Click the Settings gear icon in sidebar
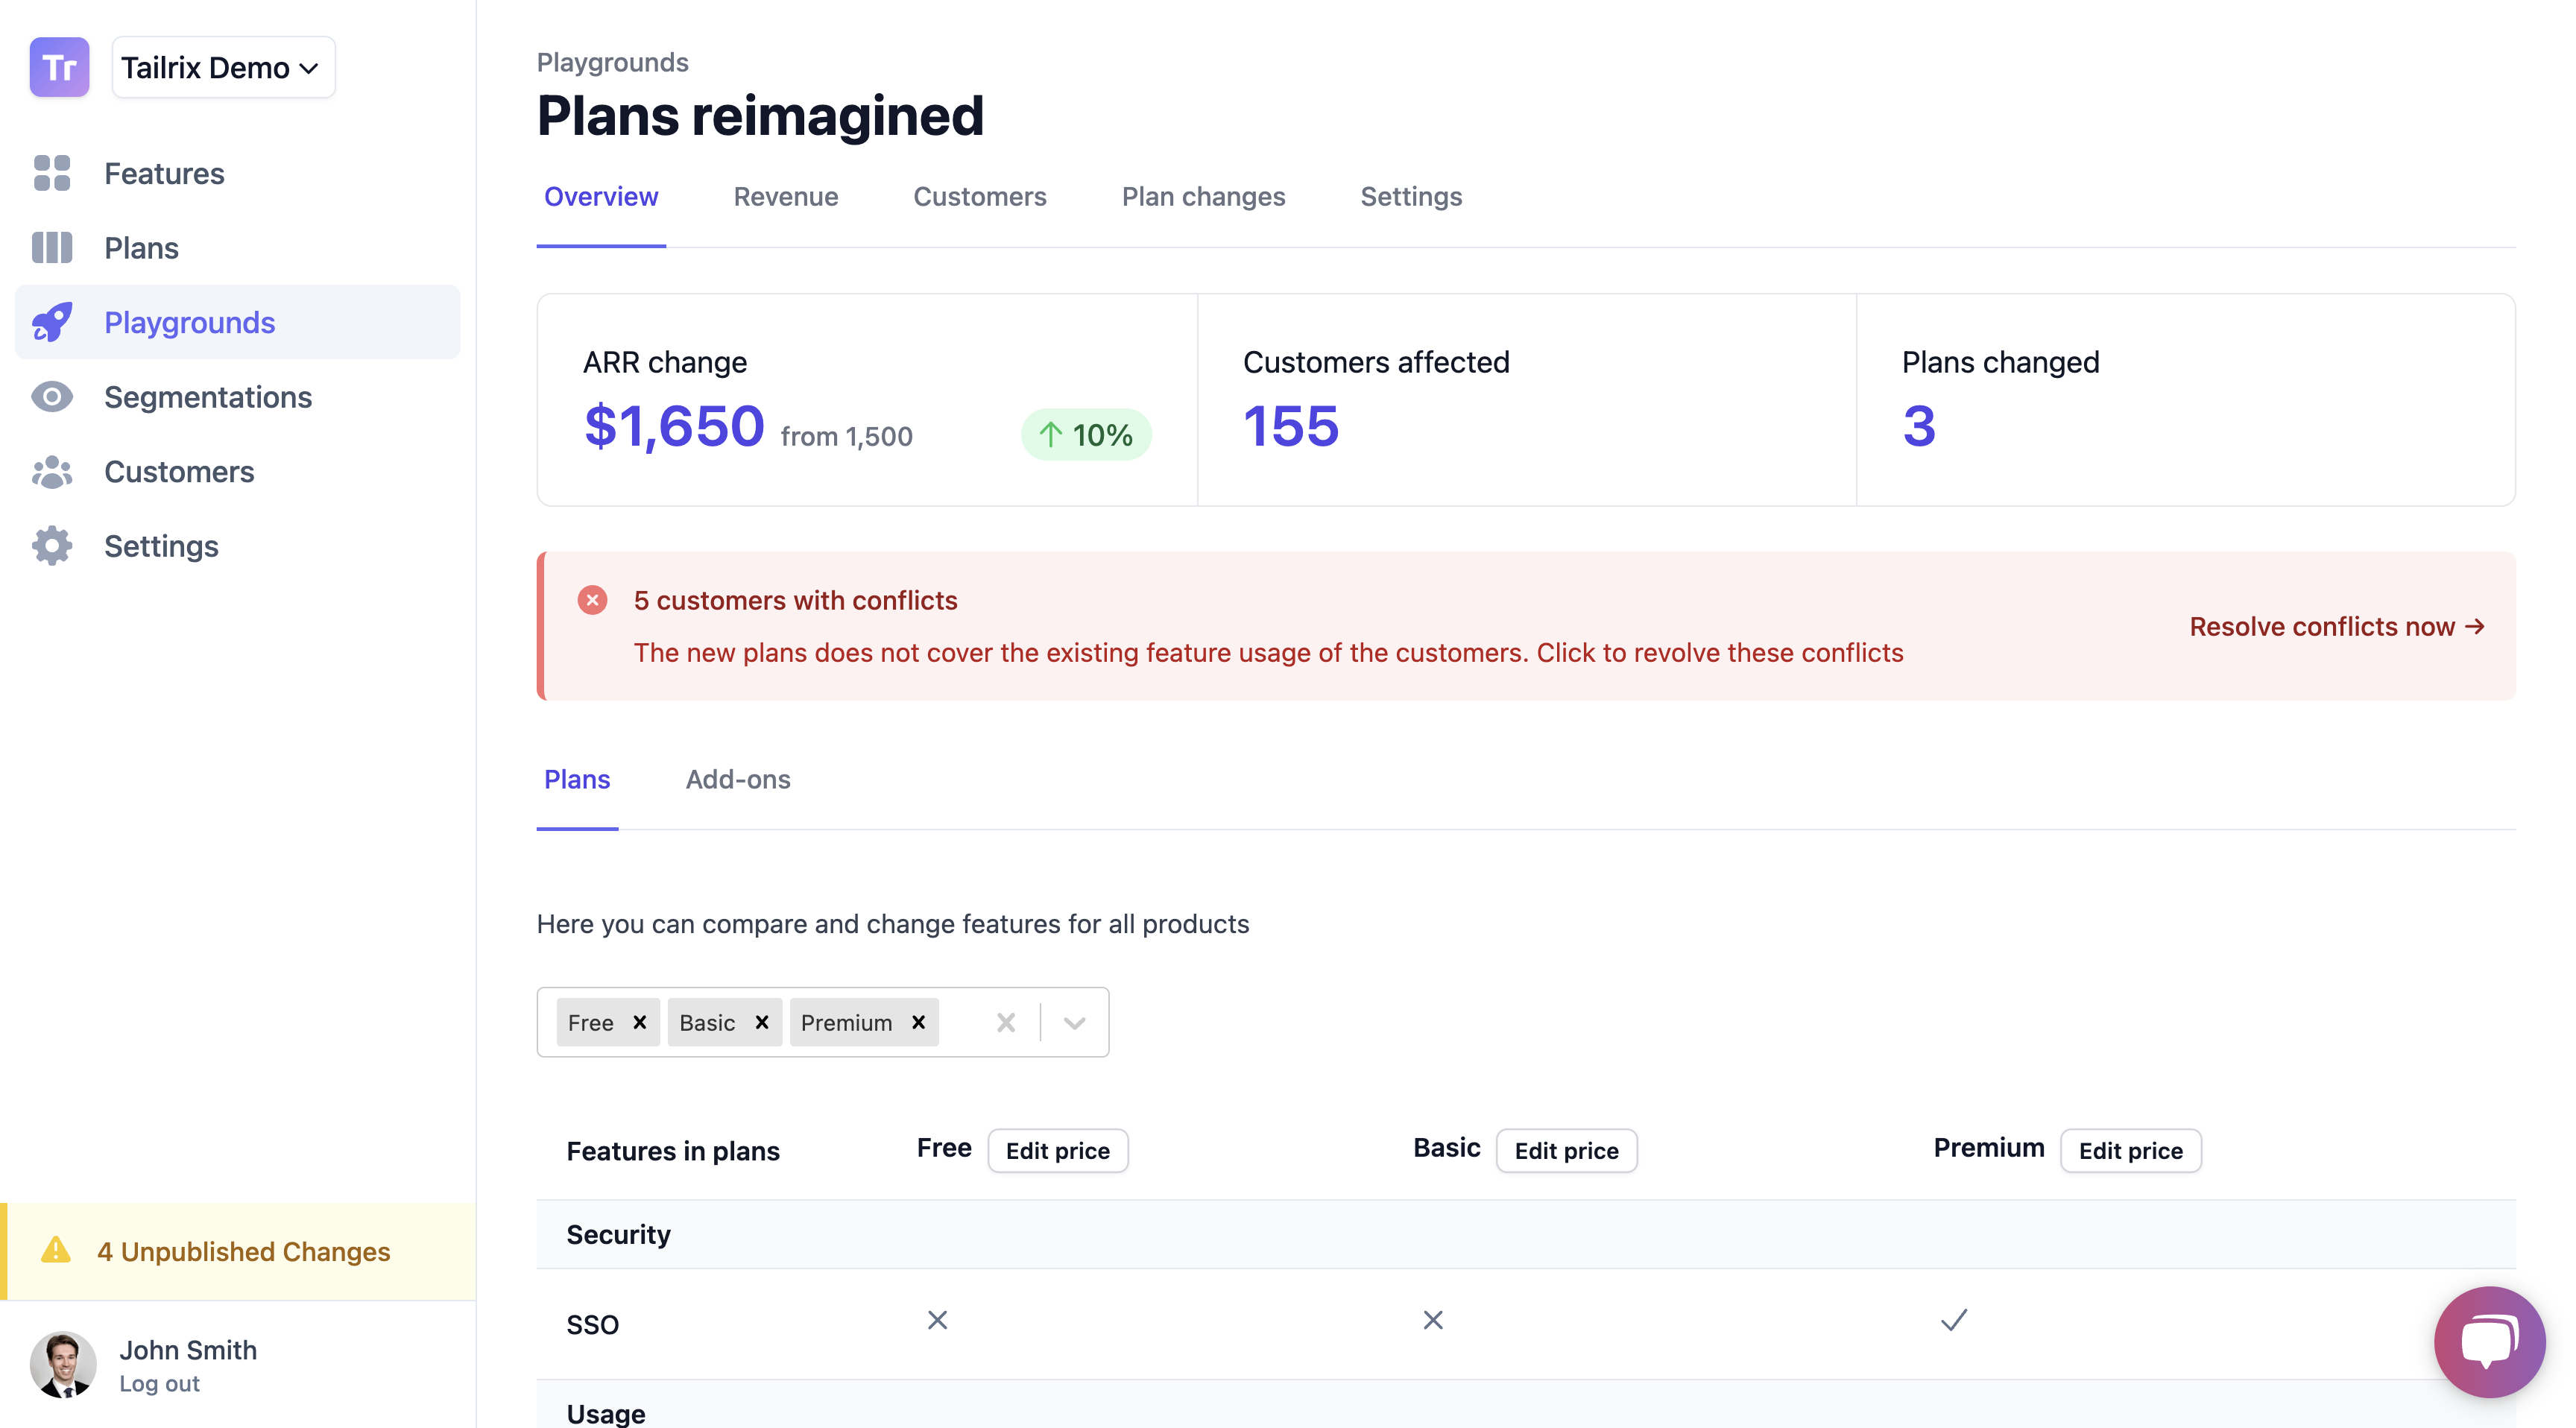This screenshot has height=1428, width=2576. [52, 546]
